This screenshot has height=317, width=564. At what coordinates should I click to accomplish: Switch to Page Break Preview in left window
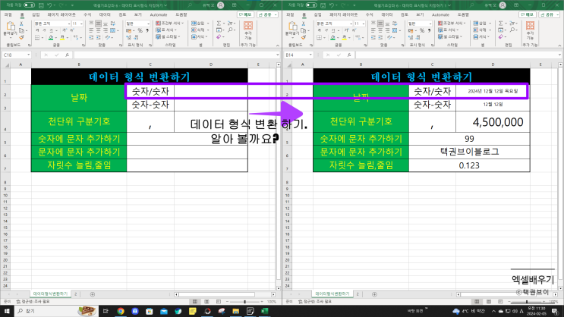tap(219, 302)
